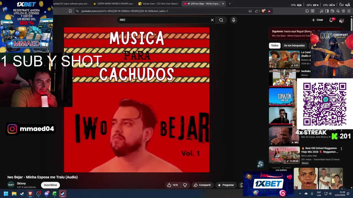Open the Skinny channel name link
The image size is (353, 198).
click(x=21, y=183)
